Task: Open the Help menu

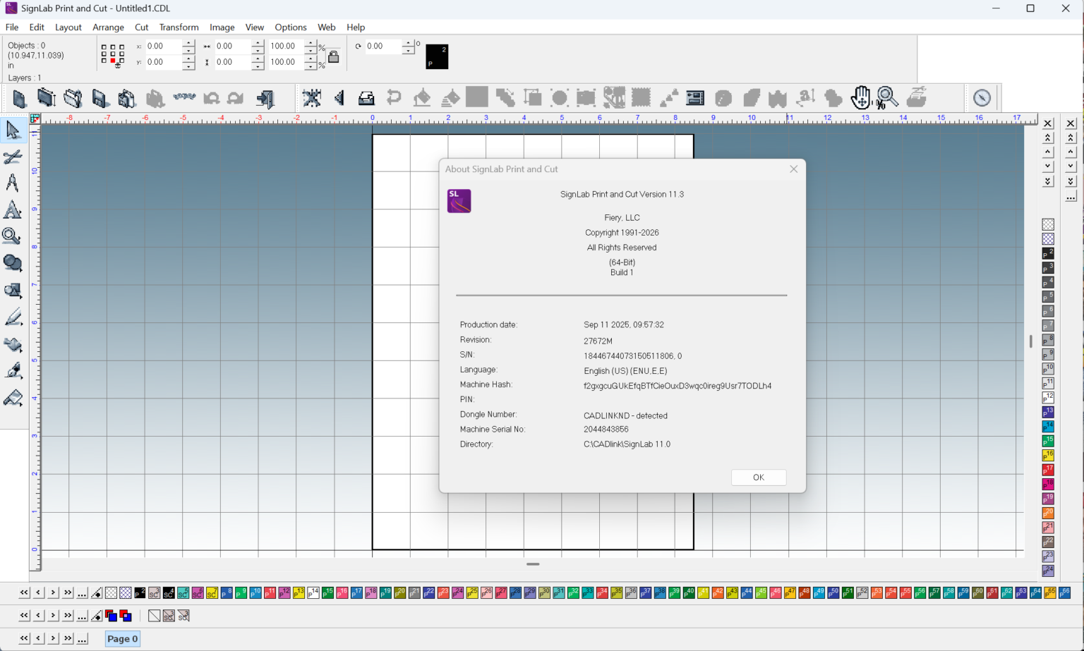Action: (x=356, y=27)
